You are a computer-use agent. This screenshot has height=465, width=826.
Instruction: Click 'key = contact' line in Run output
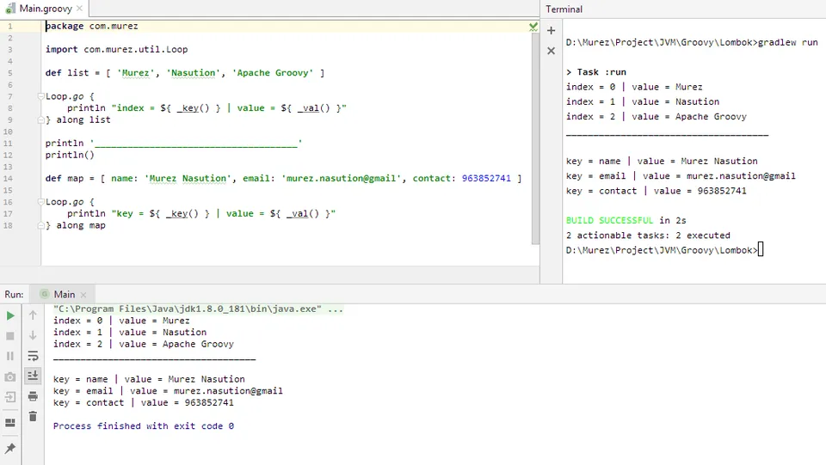tap(144, 402)
